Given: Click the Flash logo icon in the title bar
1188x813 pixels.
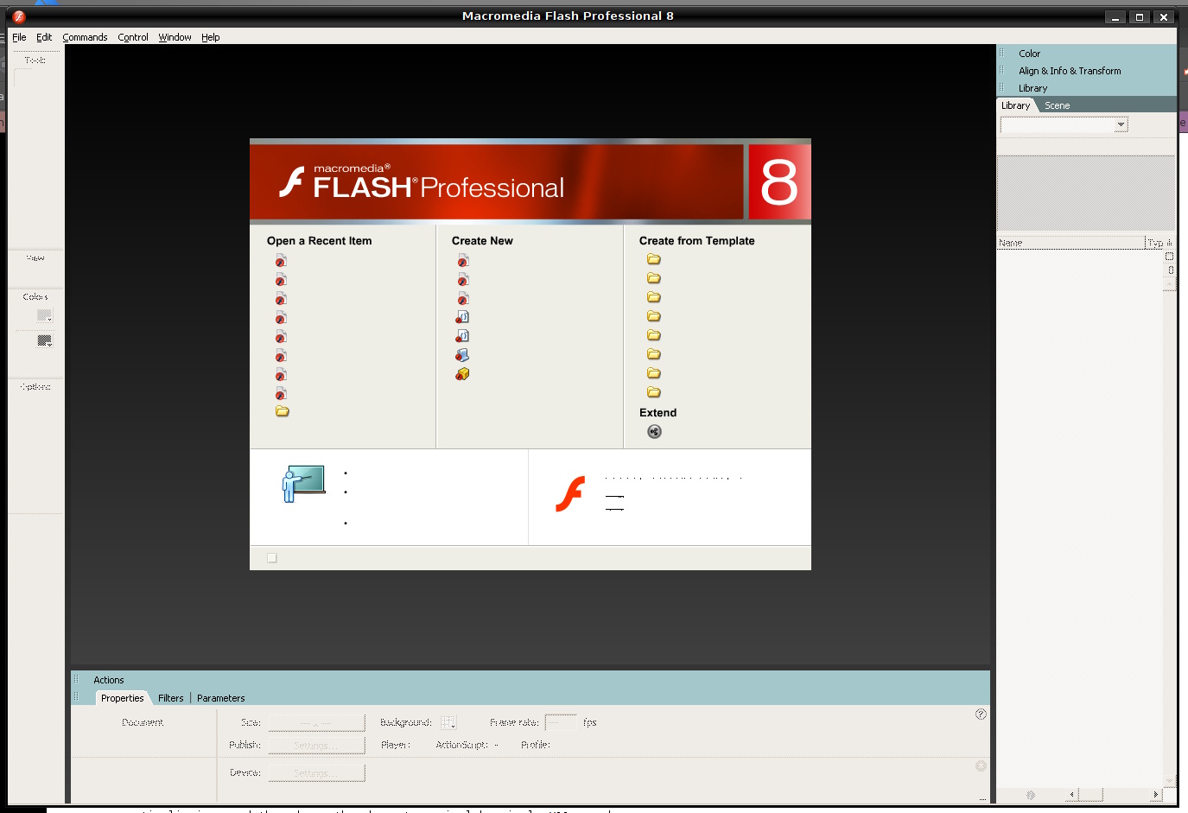Looking at the screenshot, I should tap(19, 16).
